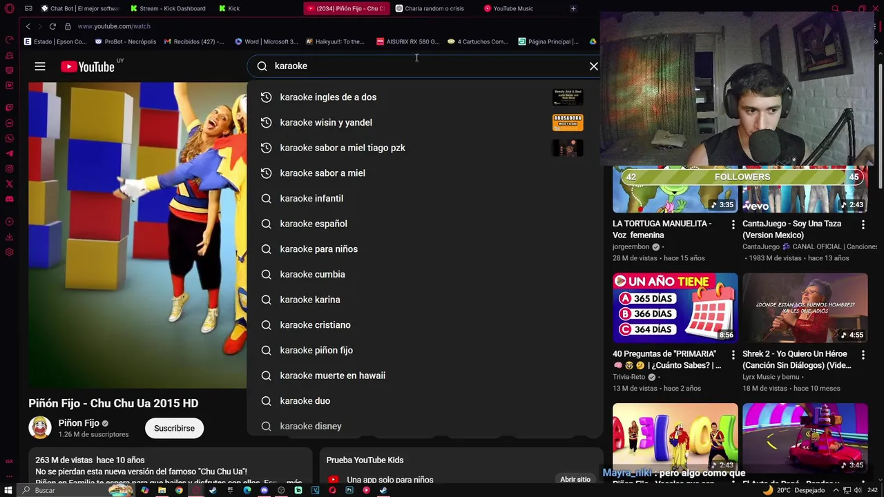Select suggestion karaoke karina
The height and width of the screenshot is (497, 884).
pos(423,300)
